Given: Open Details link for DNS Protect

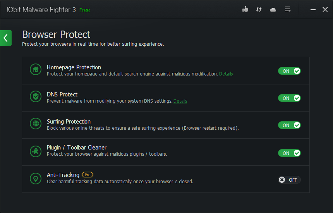Looking at the screenshot, I should (180, 101).
